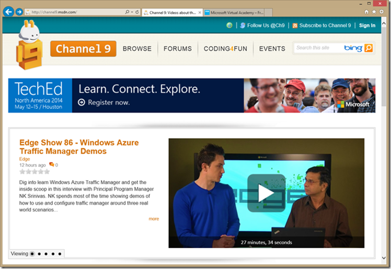
Task: Select the fourth Viewing slide dot
Action: coord(53,254)
